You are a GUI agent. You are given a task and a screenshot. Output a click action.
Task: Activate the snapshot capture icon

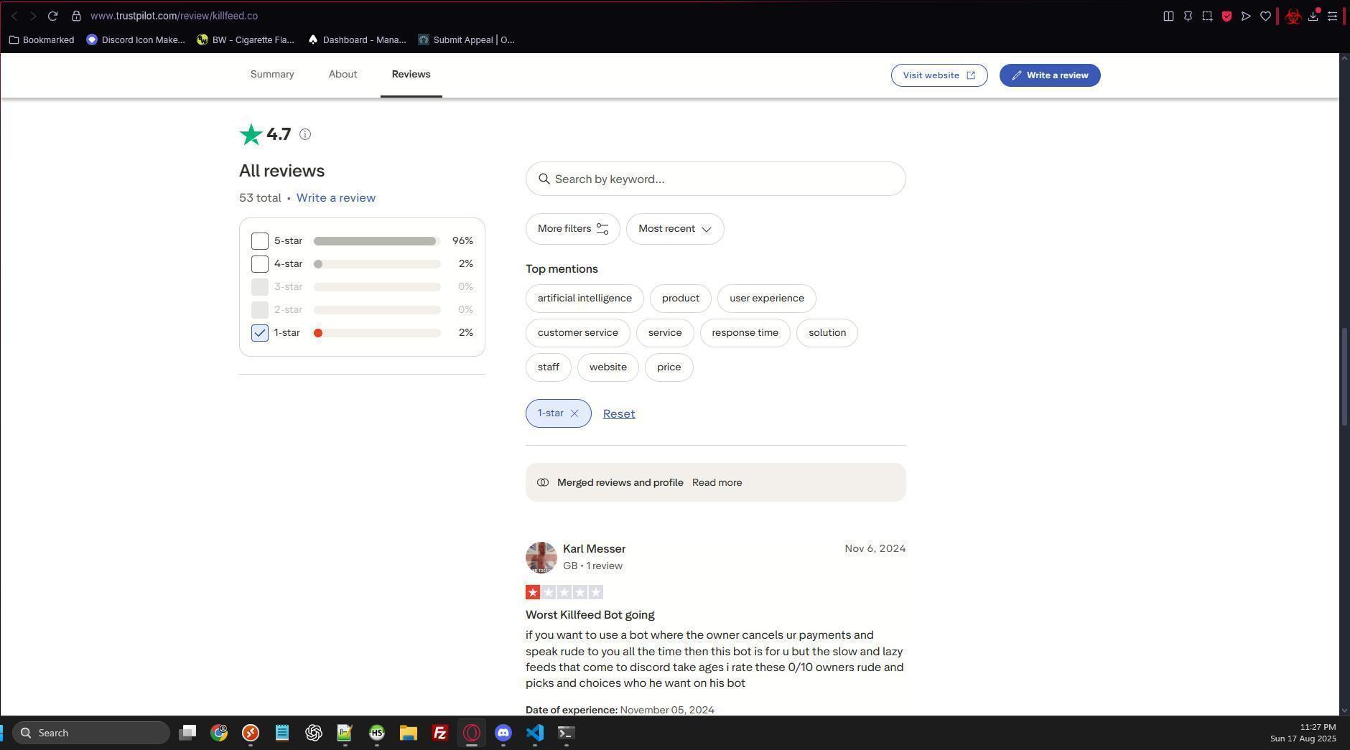(x=1207, y=16)
